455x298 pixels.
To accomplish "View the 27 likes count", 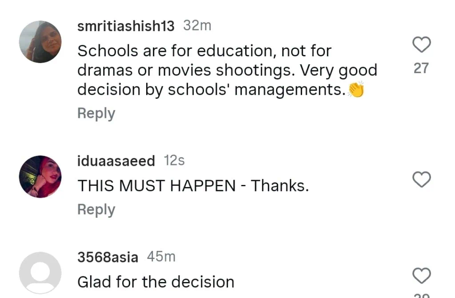I will click(x=421, y=68).
